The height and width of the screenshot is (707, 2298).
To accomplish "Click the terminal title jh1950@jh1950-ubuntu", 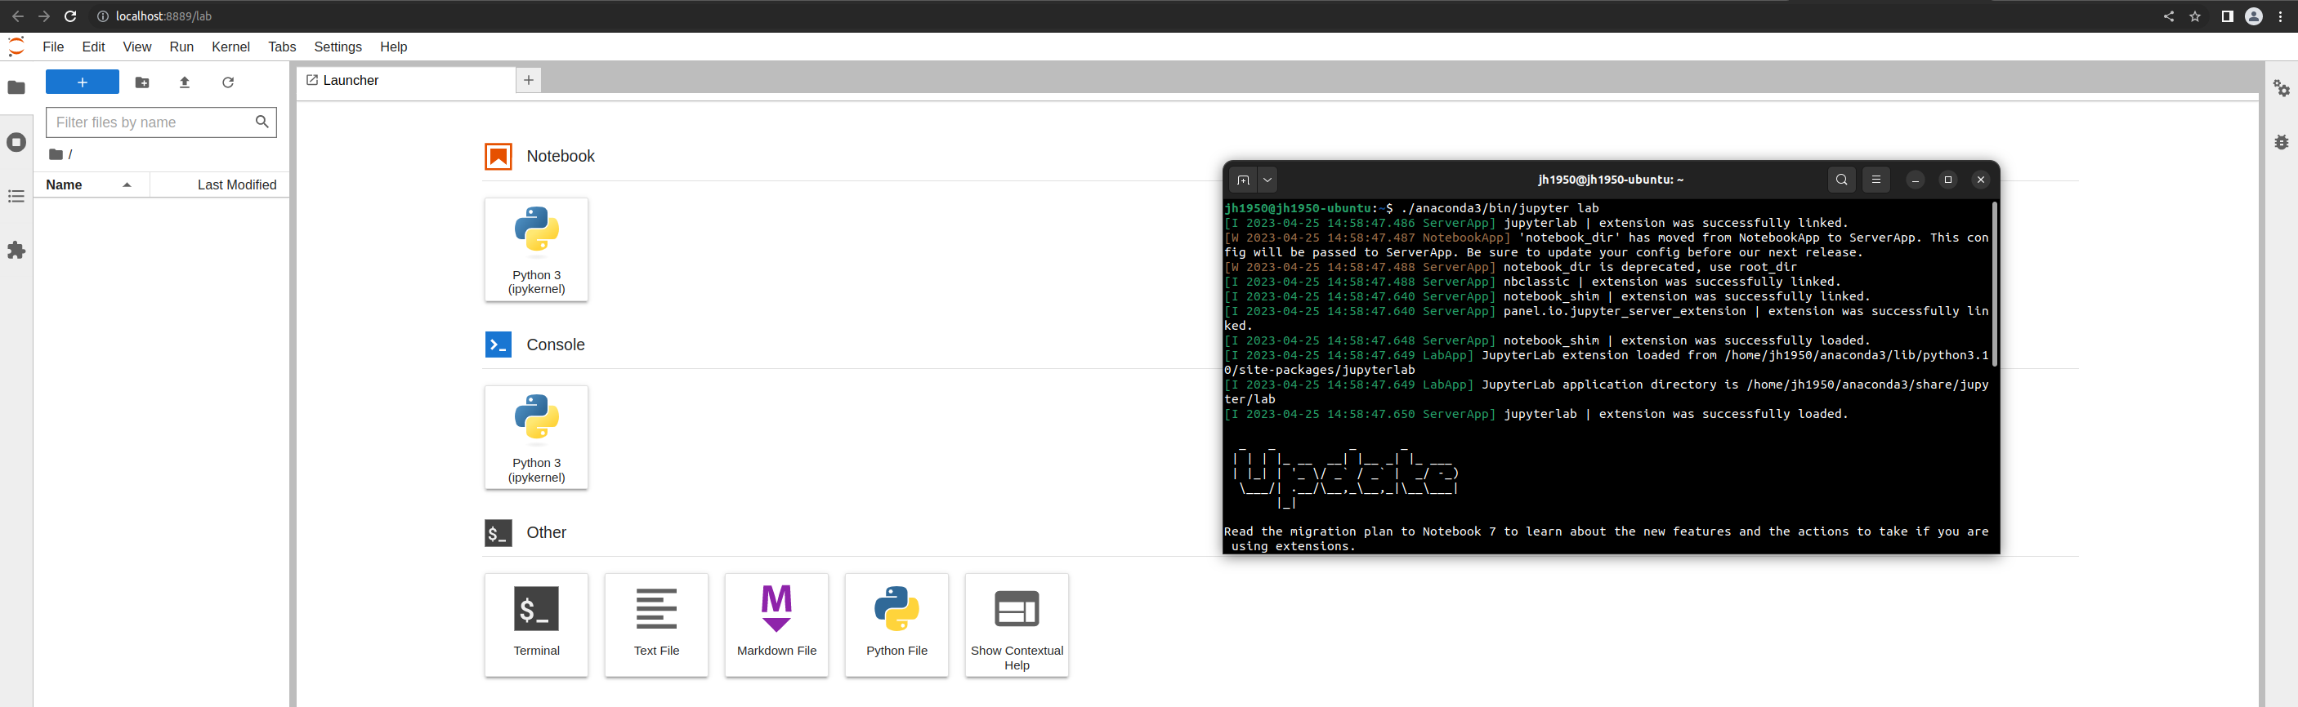I will 1611,180.
